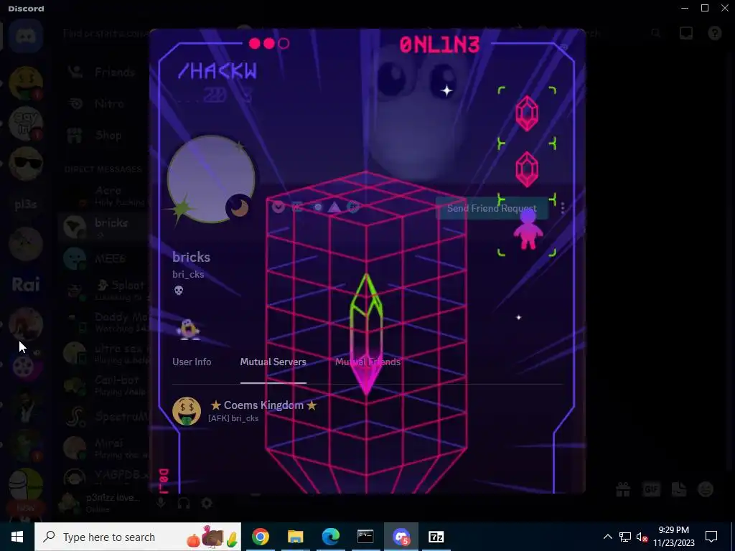Open the Coems Kingdom mutual server entry

coord(367,411)
